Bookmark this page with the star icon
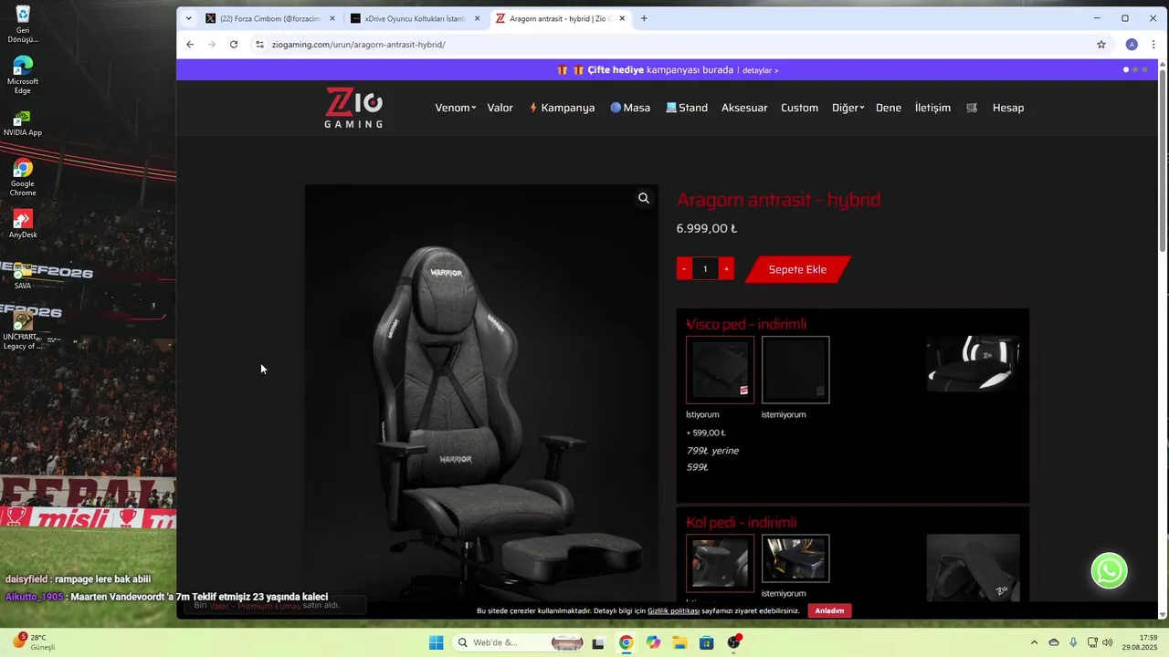1169x657 pixels. pos(1101,44)
